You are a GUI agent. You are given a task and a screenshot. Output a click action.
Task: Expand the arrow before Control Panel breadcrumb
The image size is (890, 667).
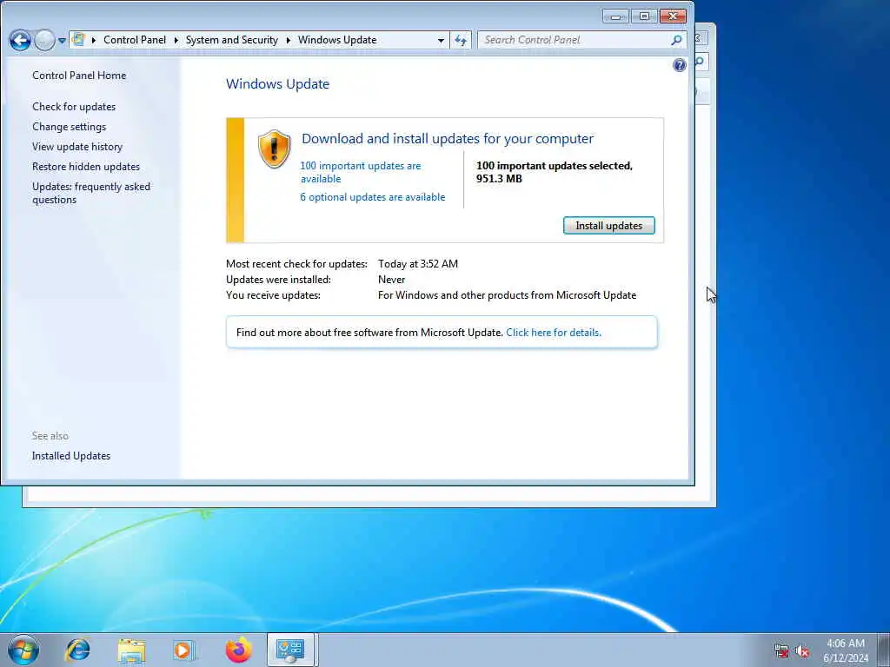[94, 40]
